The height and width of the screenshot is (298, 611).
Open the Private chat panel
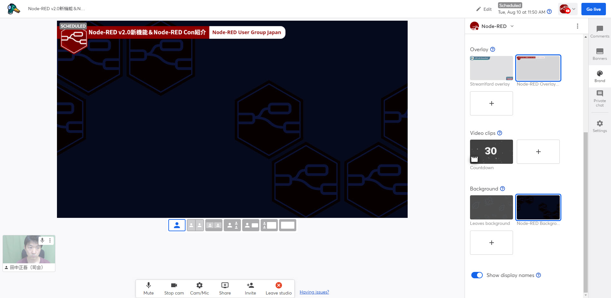[x=600, y=98]
